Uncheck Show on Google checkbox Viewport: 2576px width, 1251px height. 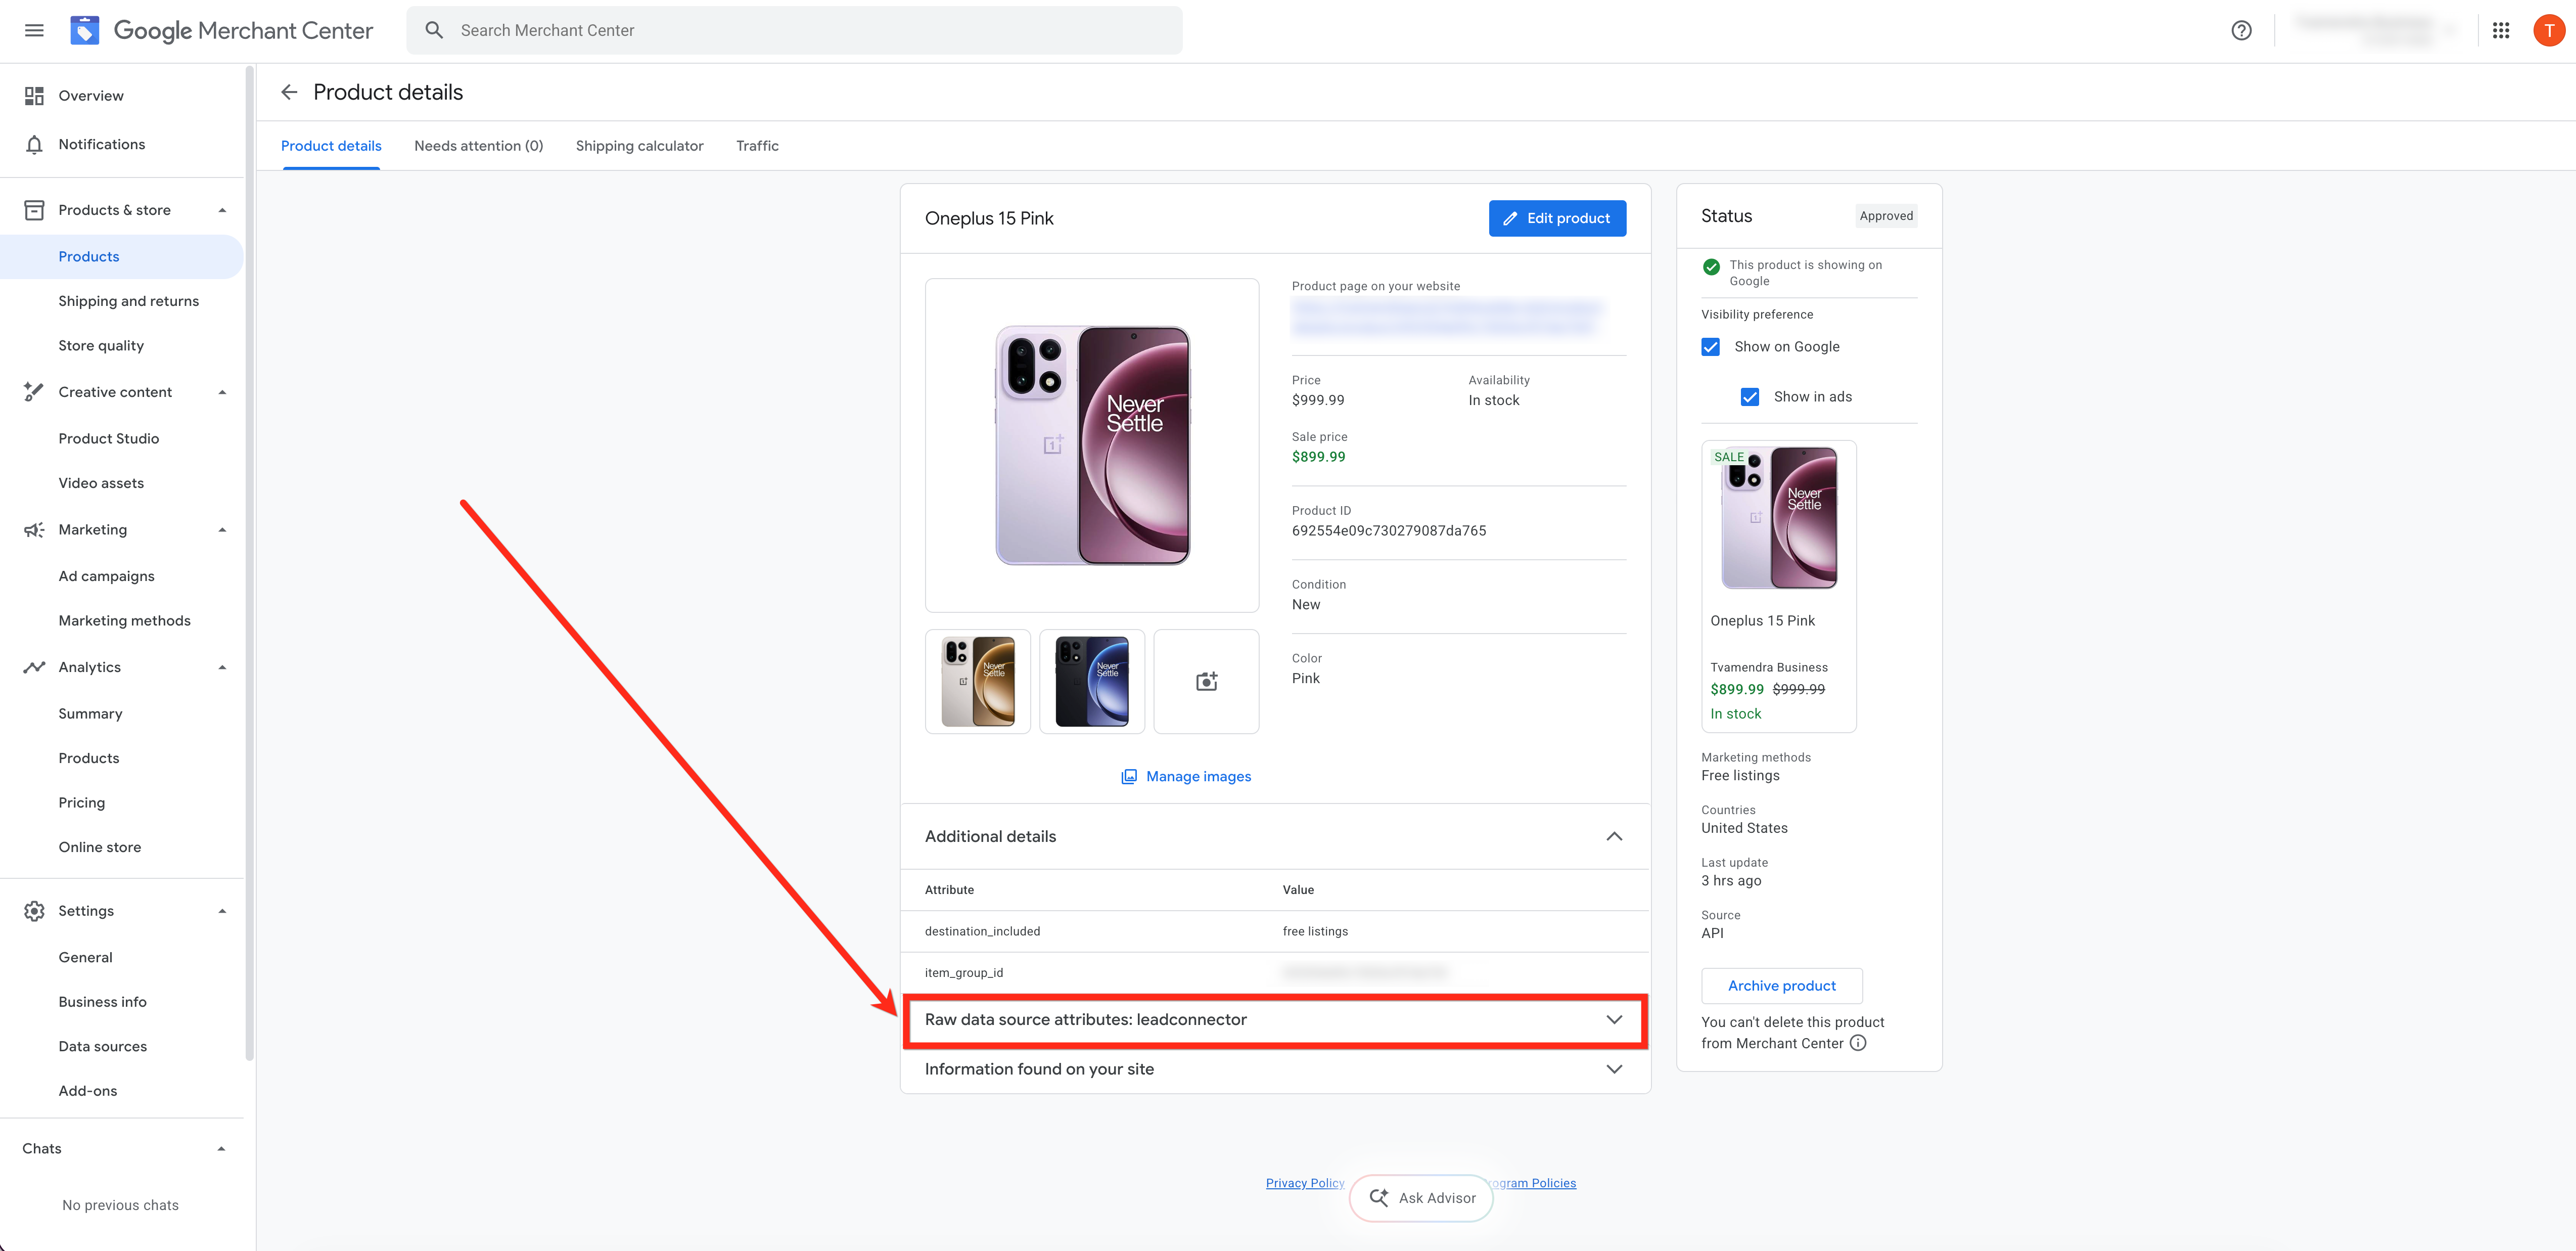pyautogui.click(x=1710, y=347)
